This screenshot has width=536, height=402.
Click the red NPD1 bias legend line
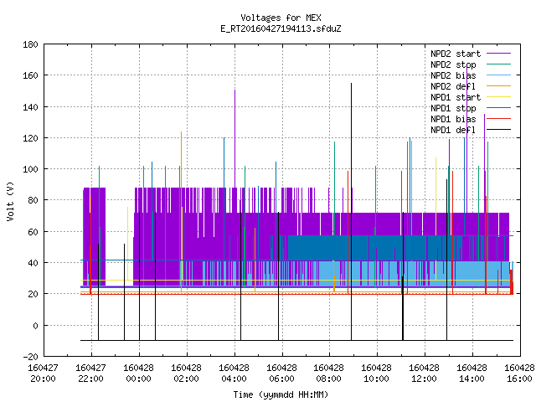[498, 119]
